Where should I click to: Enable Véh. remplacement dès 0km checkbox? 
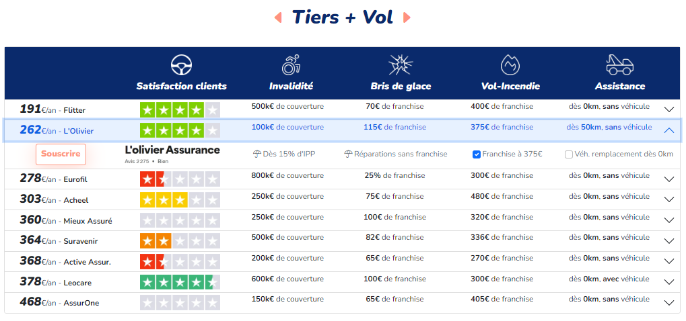[x=569, y=154]
